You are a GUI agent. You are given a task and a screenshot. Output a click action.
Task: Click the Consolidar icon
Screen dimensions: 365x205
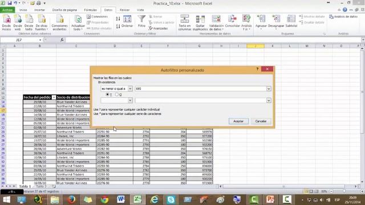tap(232, 22)
